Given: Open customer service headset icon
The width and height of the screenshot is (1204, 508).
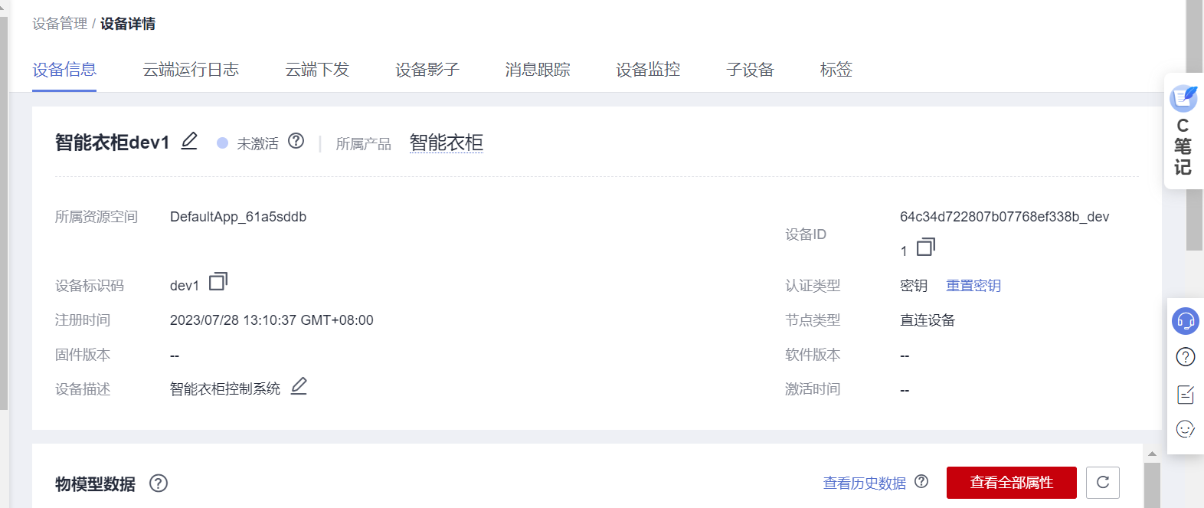Looking at the screenshot, I should (1186, 320).
